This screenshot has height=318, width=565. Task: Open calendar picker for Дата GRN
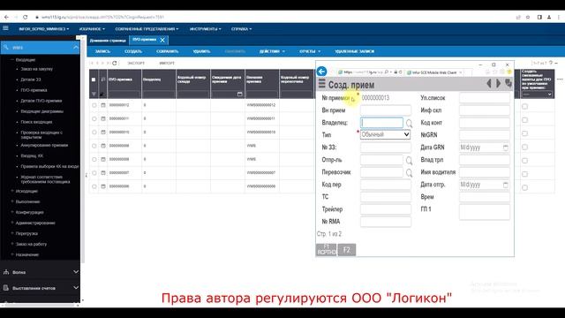click(x=506, y=148)
